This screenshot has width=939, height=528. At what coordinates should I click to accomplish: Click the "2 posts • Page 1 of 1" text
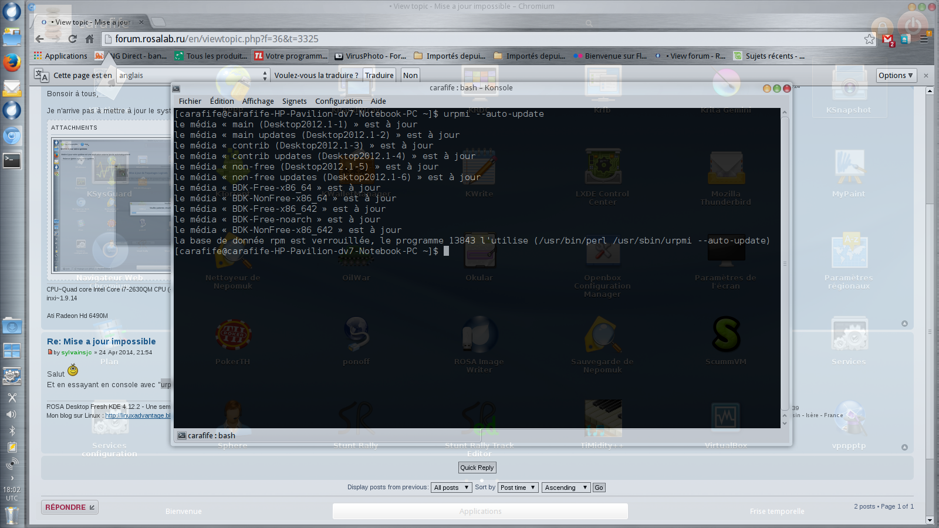884,506
